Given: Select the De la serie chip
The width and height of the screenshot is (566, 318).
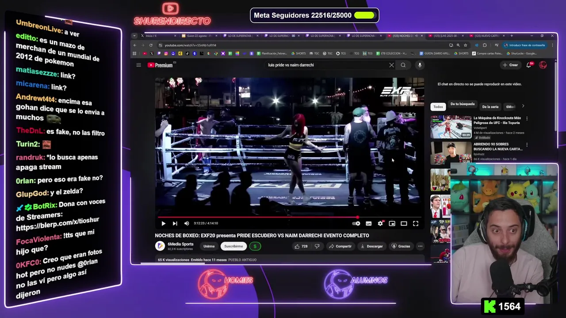Looking at the screenshot, I should [490, 106].
